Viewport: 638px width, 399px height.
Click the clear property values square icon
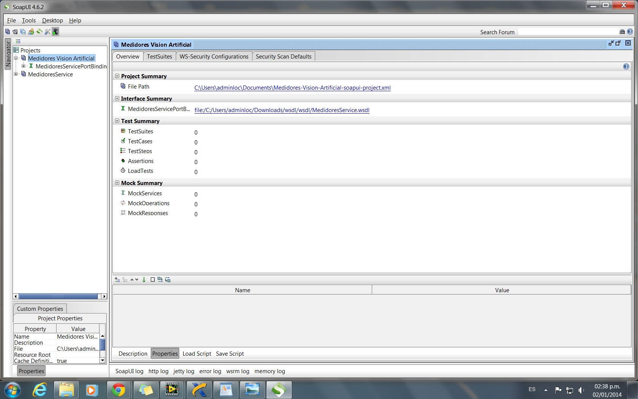(x=153, y=280)
